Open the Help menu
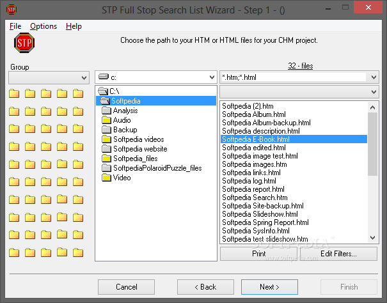387x303 pixels. tap(74, 26)
